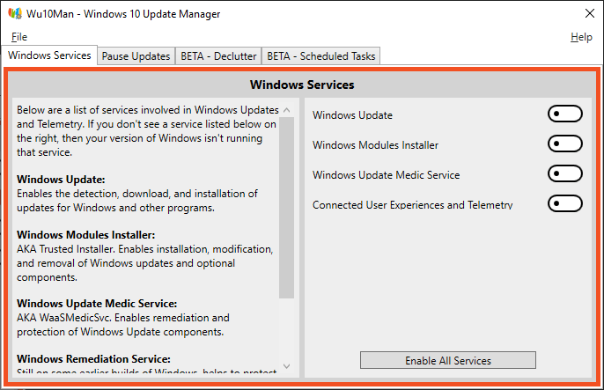Open the File menu
This screenshot has height=390, width=604.
pyautogui.click(x=19, y=37)
